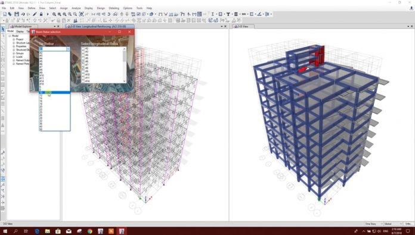
Task: Switch to the Display tab in Model Explorer
Action: click(x=20, y=32)
